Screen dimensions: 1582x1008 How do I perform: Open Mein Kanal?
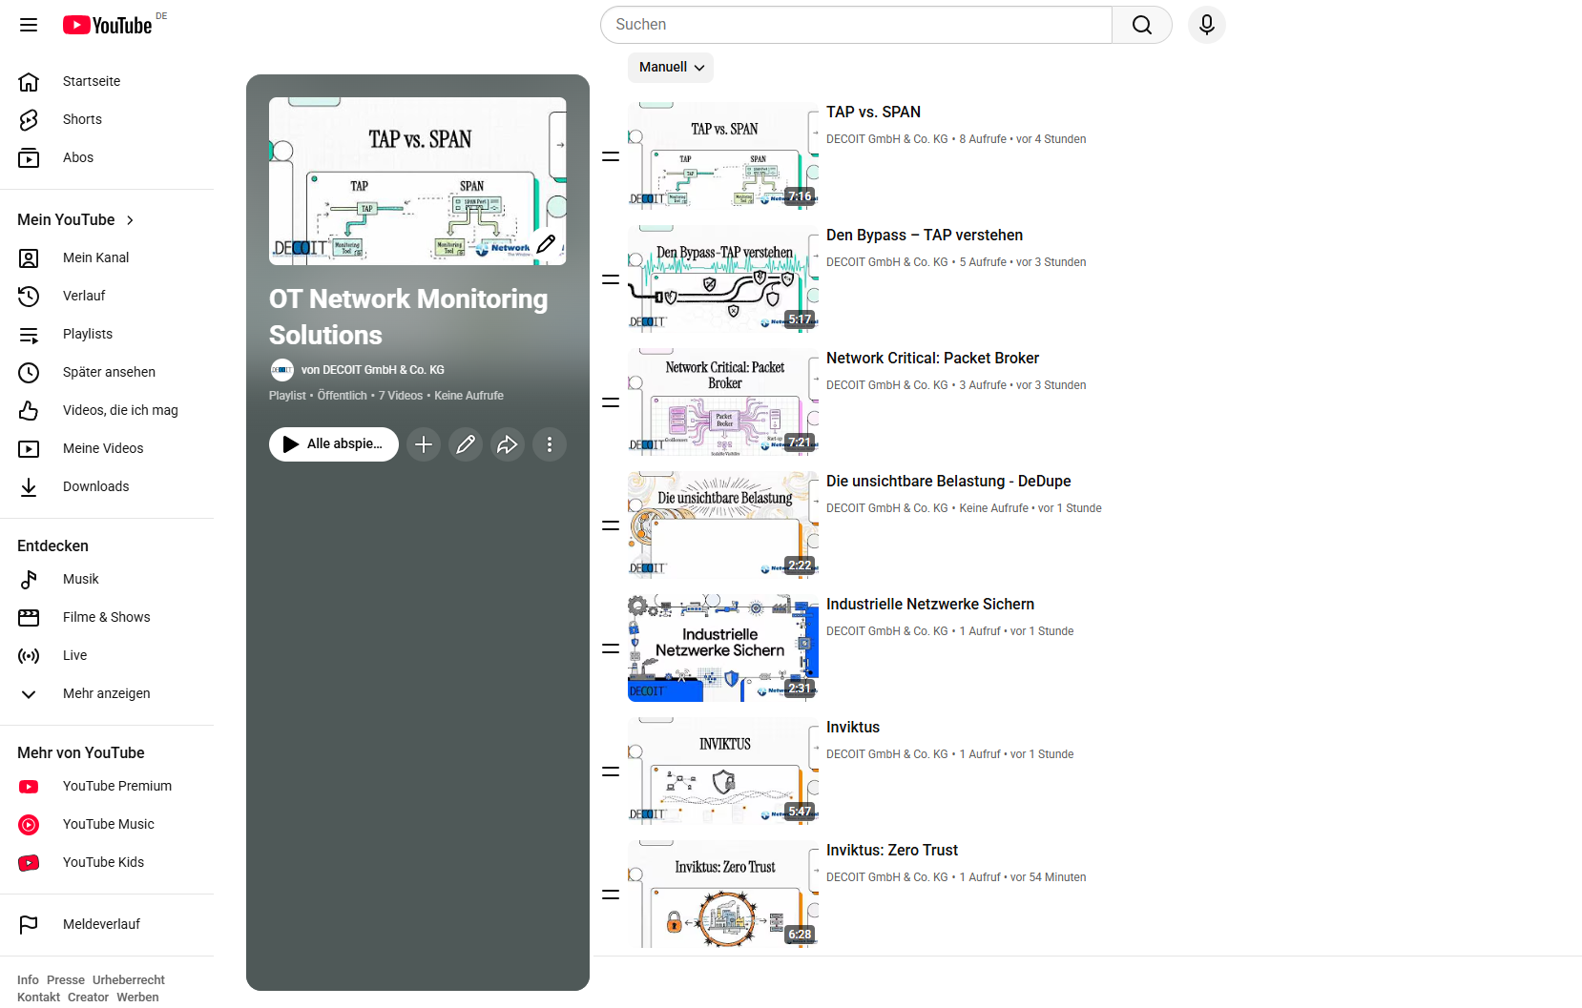coord(107,257)
